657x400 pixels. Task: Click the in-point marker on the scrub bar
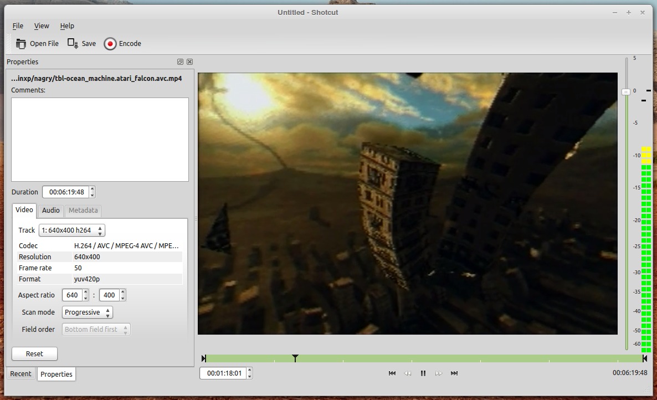[204, 358]
